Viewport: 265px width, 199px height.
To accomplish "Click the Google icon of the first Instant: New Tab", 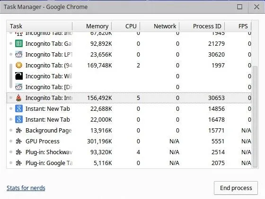I will click(x=19, y=108).
